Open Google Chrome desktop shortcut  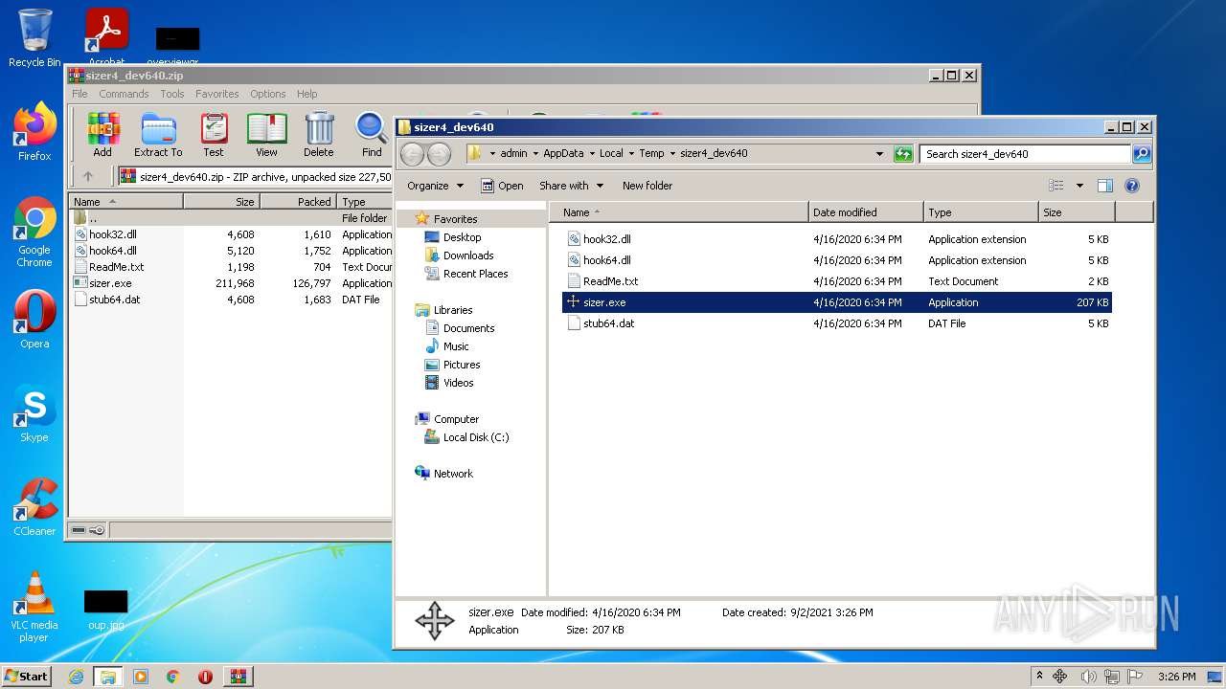tap(34, 232)
